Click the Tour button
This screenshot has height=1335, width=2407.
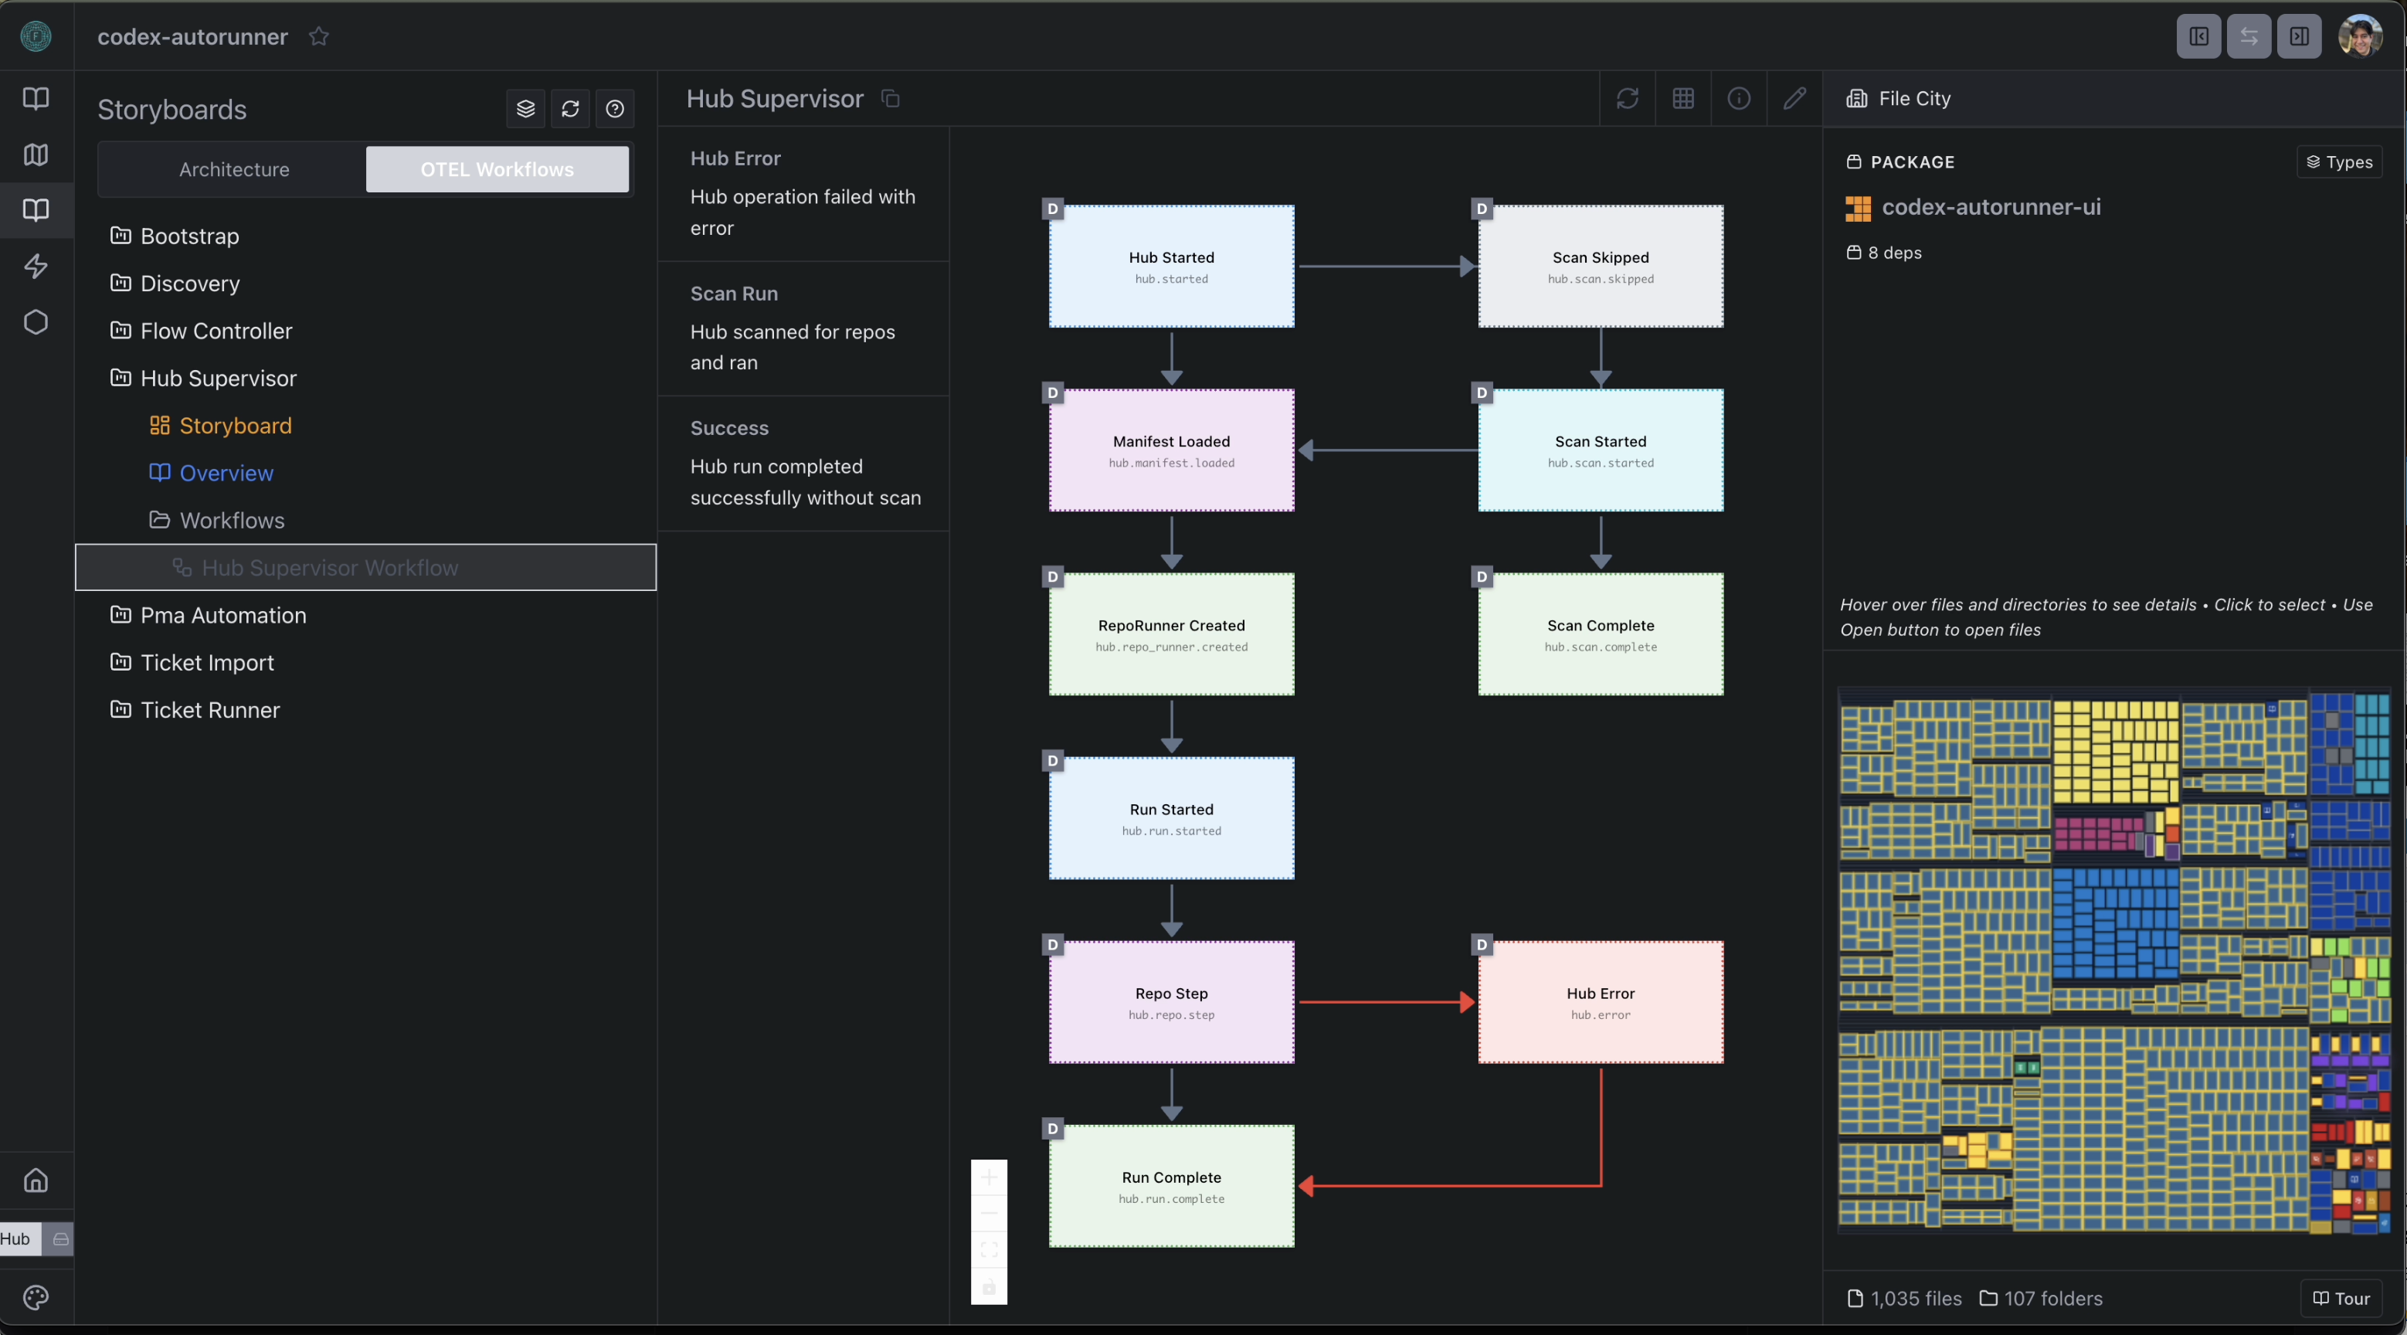tap(2341, 1298)
